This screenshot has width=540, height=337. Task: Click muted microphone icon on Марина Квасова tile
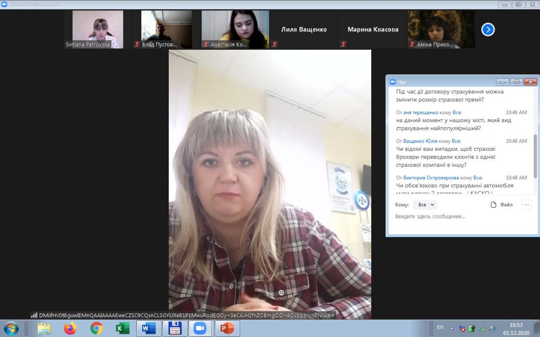click(344, 44)
